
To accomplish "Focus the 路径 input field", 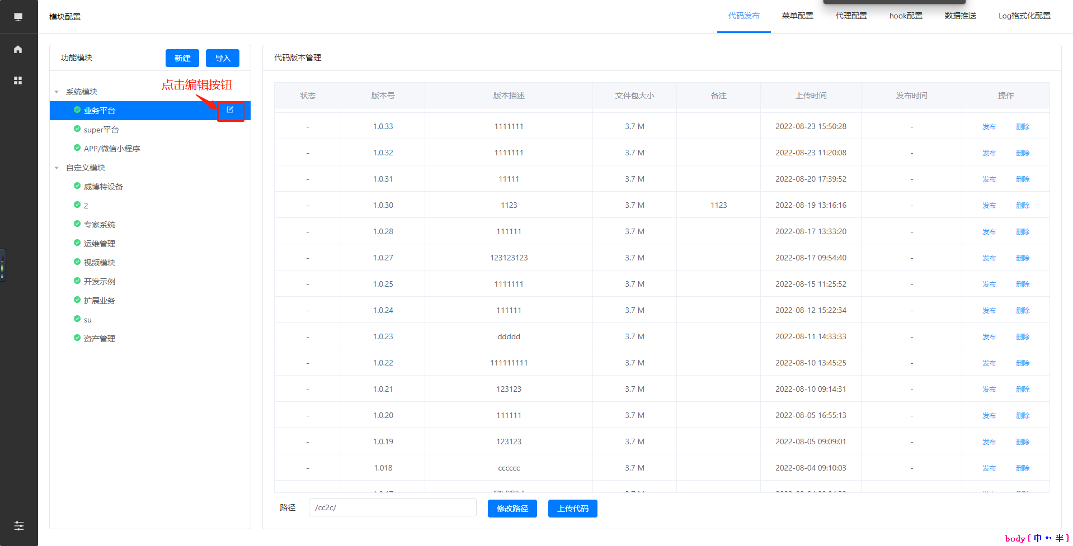I will [x=392, y=507].
